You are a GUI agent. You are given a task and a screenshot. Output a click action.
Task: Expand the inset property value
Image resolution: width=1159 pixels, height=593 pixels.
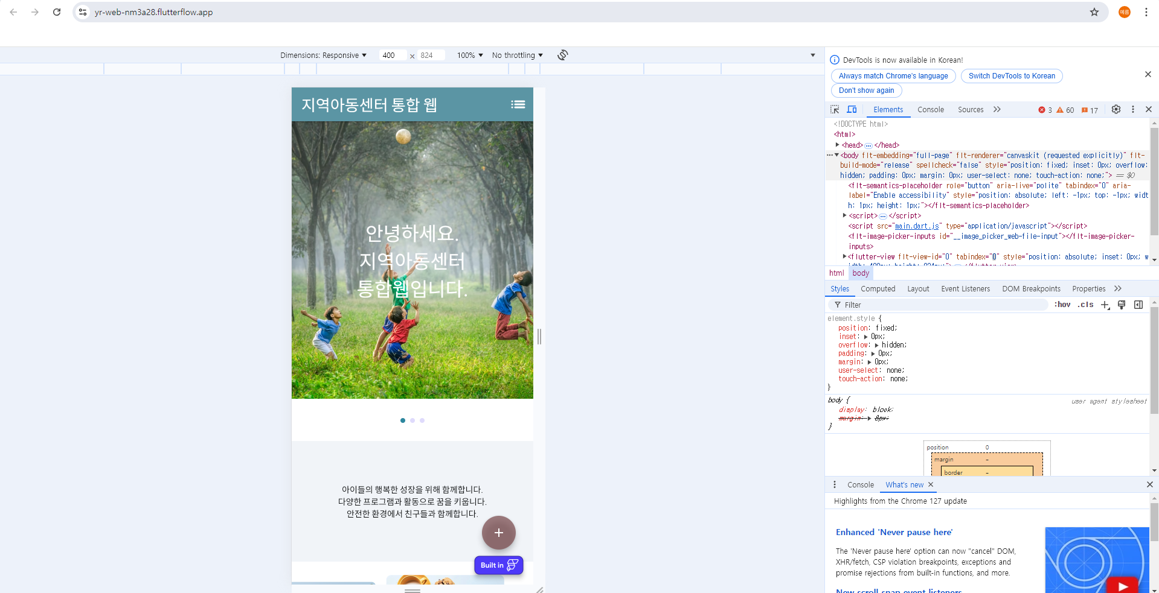tap(865, 337)
